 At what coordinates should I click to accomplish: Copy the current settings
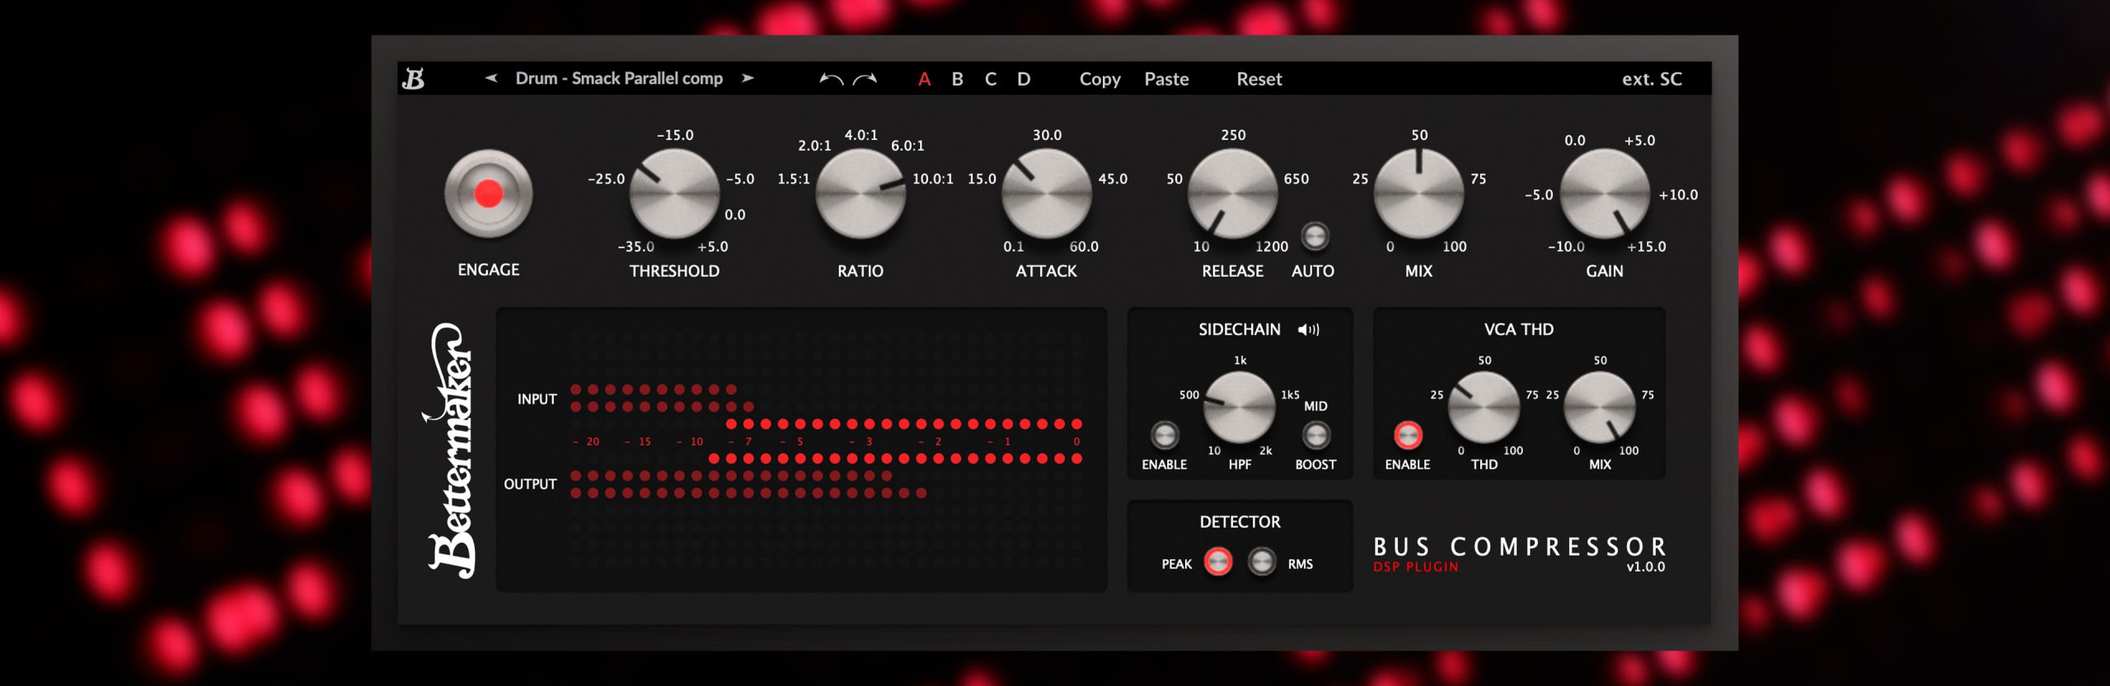click(1100, 80)
